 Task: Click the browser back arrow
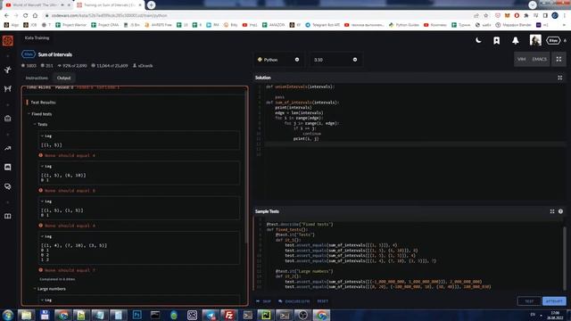point(6,16)
